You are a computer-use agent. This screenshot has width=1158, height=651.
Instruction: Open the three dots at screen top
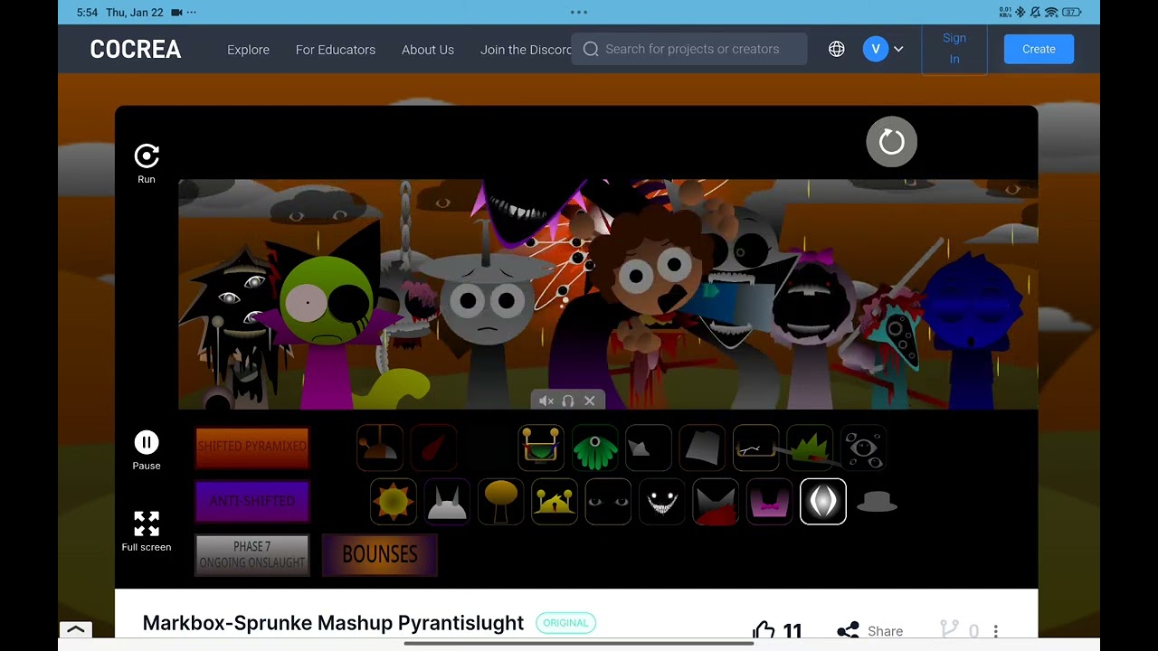pos(579,12)
